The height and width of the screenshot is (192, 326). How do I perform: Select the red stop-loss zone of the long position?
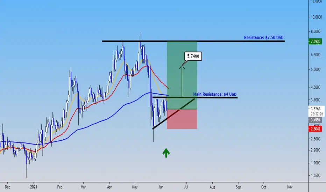click(182, 119)
